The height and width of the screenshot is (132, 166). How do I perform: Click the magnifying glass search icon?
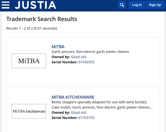[x=122, y=5]
